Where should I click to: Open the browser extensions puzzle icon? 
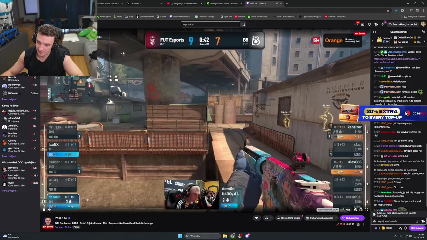click(402, 10)
